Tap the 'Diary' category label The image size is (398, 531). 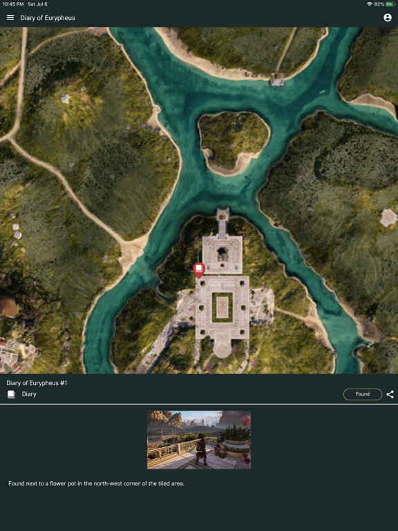29,394
